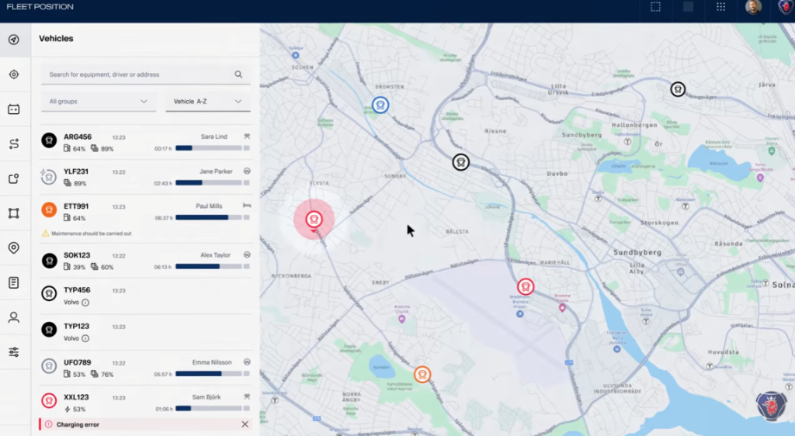The height and width of the screenshot is (436, 795).
Task: Open the target crosshair sidebar icon
Action: [x=14, y=74]
